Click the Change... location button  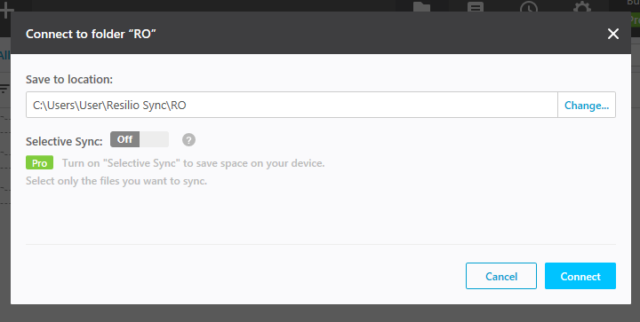click(x=587, y=105)
